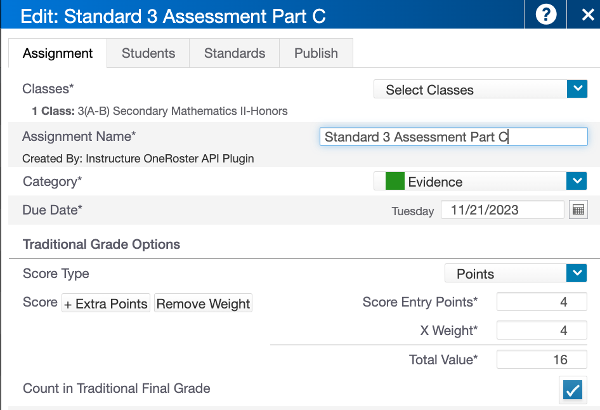
Task: Click the Assignment Name text field
Action: point(453,136)
